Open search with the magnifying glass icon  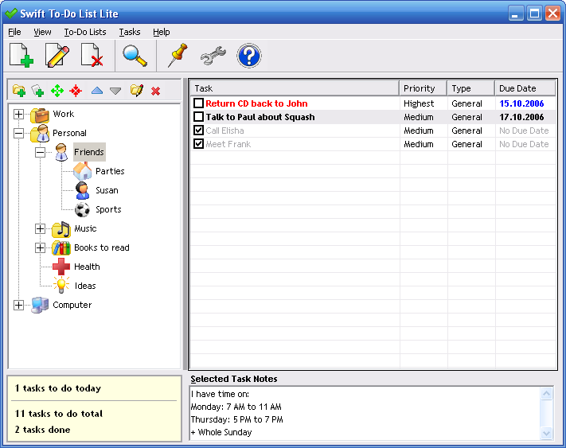[x=135, y=56]
